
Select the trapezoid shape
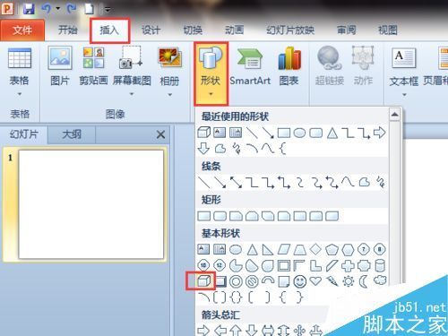pyautogui.click(x=299, y=249)
